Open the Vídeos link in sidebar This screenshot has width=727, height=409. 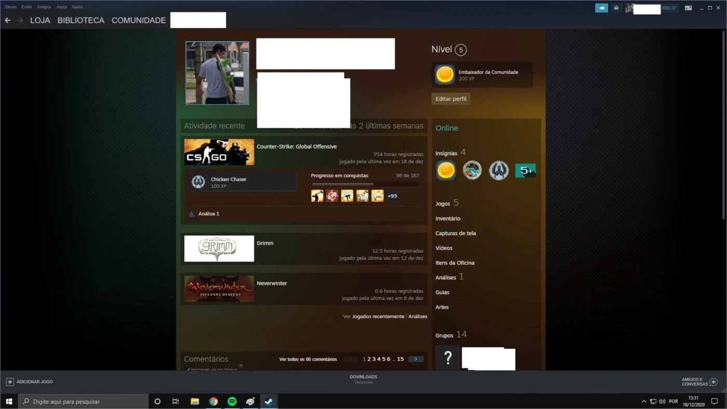[444, 248]
